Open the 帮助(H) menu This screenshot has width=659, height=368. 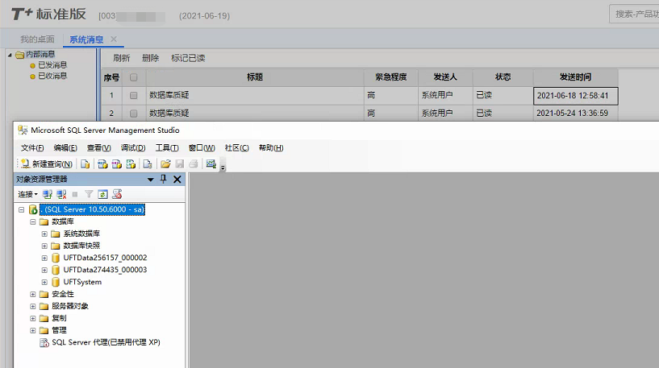(271, 148)
